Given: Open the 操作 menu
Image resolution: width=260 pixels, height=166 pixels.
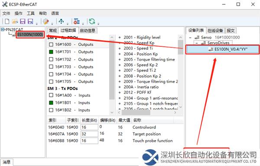Looking at the screenshot, I should (x=18, y=13).
